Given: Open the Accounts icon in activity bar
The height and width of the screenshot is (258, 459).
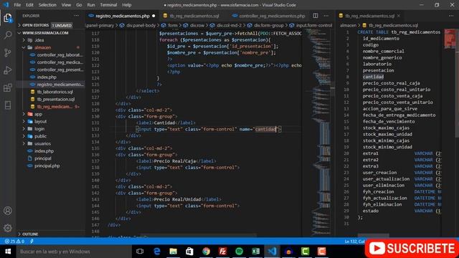Looking at the screenshot, I should [x=8, y=211].
